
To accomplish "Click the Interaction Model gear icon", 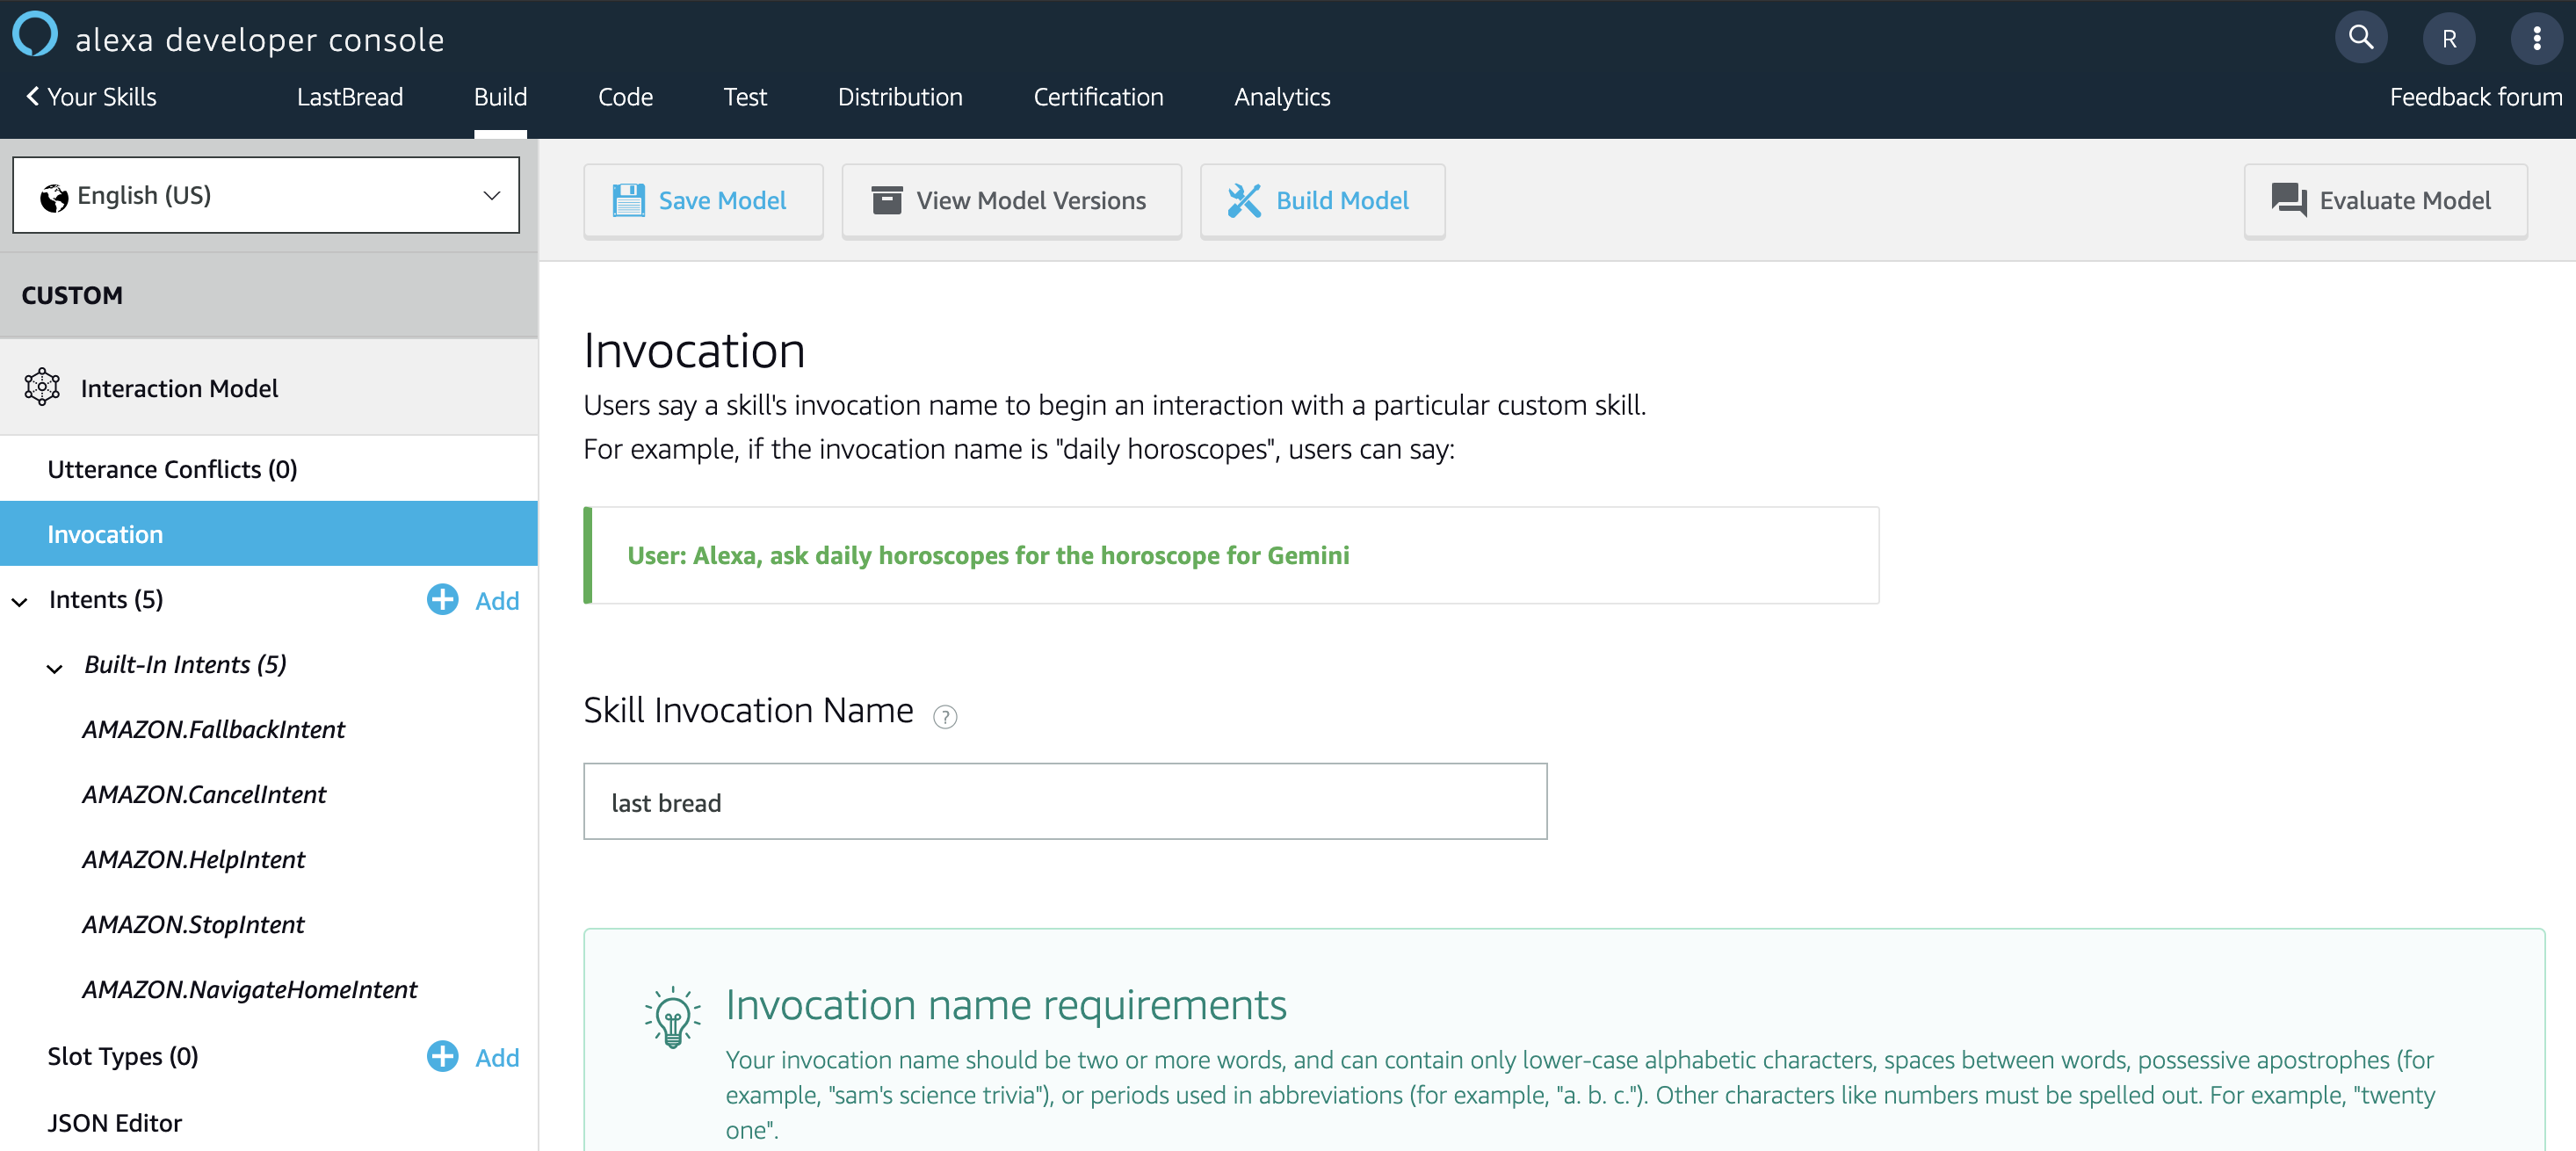I will click(x=42, y=387).
